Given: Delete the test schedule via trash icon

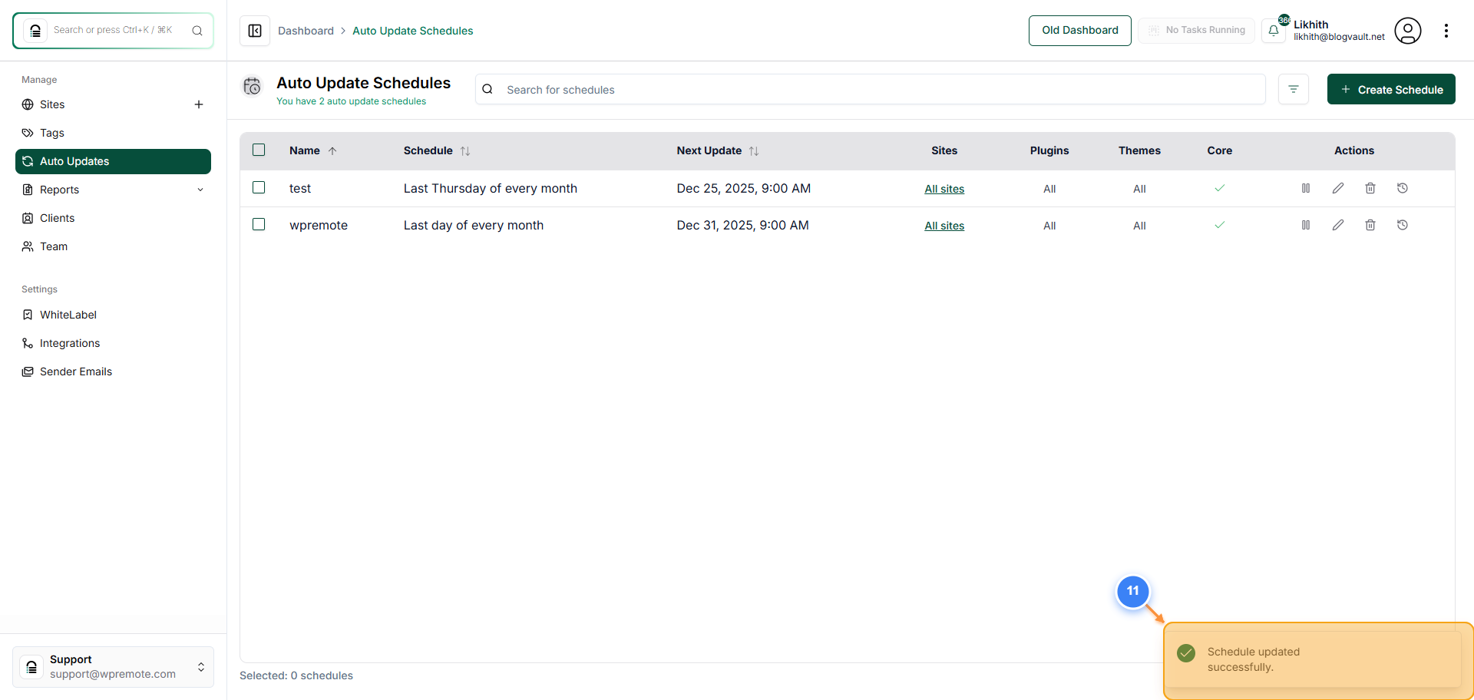Looking at the screenshot, I should pos(1370,188).
